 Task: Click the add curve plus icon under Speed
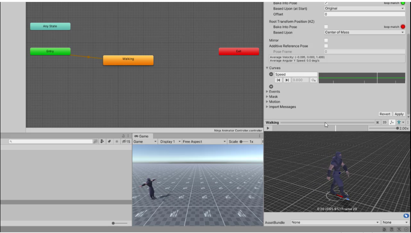coord(271,86)
